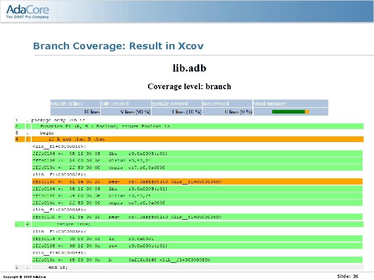Click the "end if;" source line
Screen dimensions: 374x280
[x=197, y=267]
